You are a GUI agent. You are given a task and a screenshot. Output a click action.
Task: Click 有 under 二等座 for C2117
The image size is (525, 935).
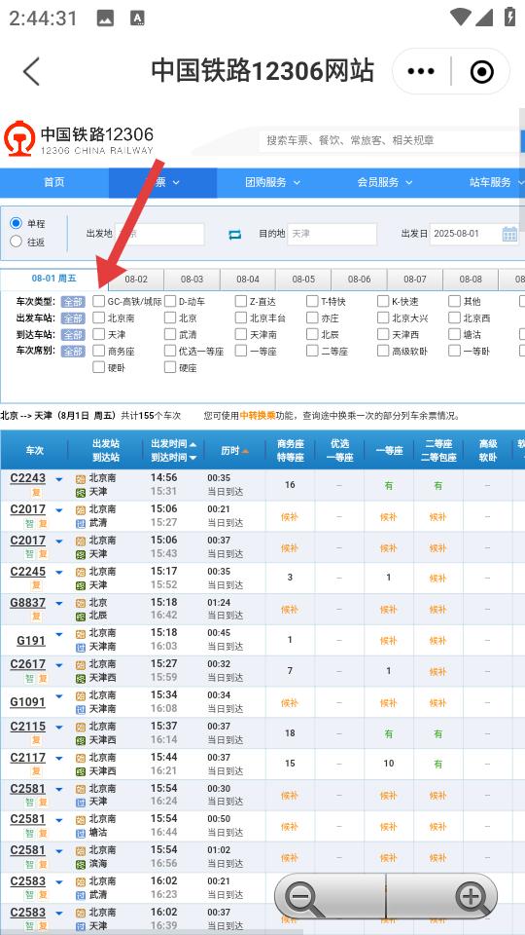[x=438, y=764]
